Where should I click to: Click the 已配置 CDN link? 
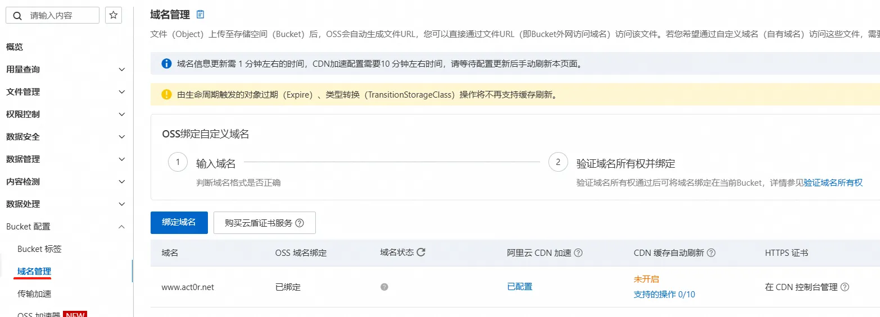click(x=520, y=287)
